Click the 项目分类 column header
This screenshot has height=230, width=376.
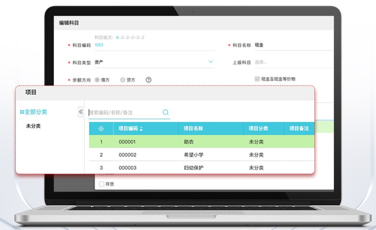point(258,129)
